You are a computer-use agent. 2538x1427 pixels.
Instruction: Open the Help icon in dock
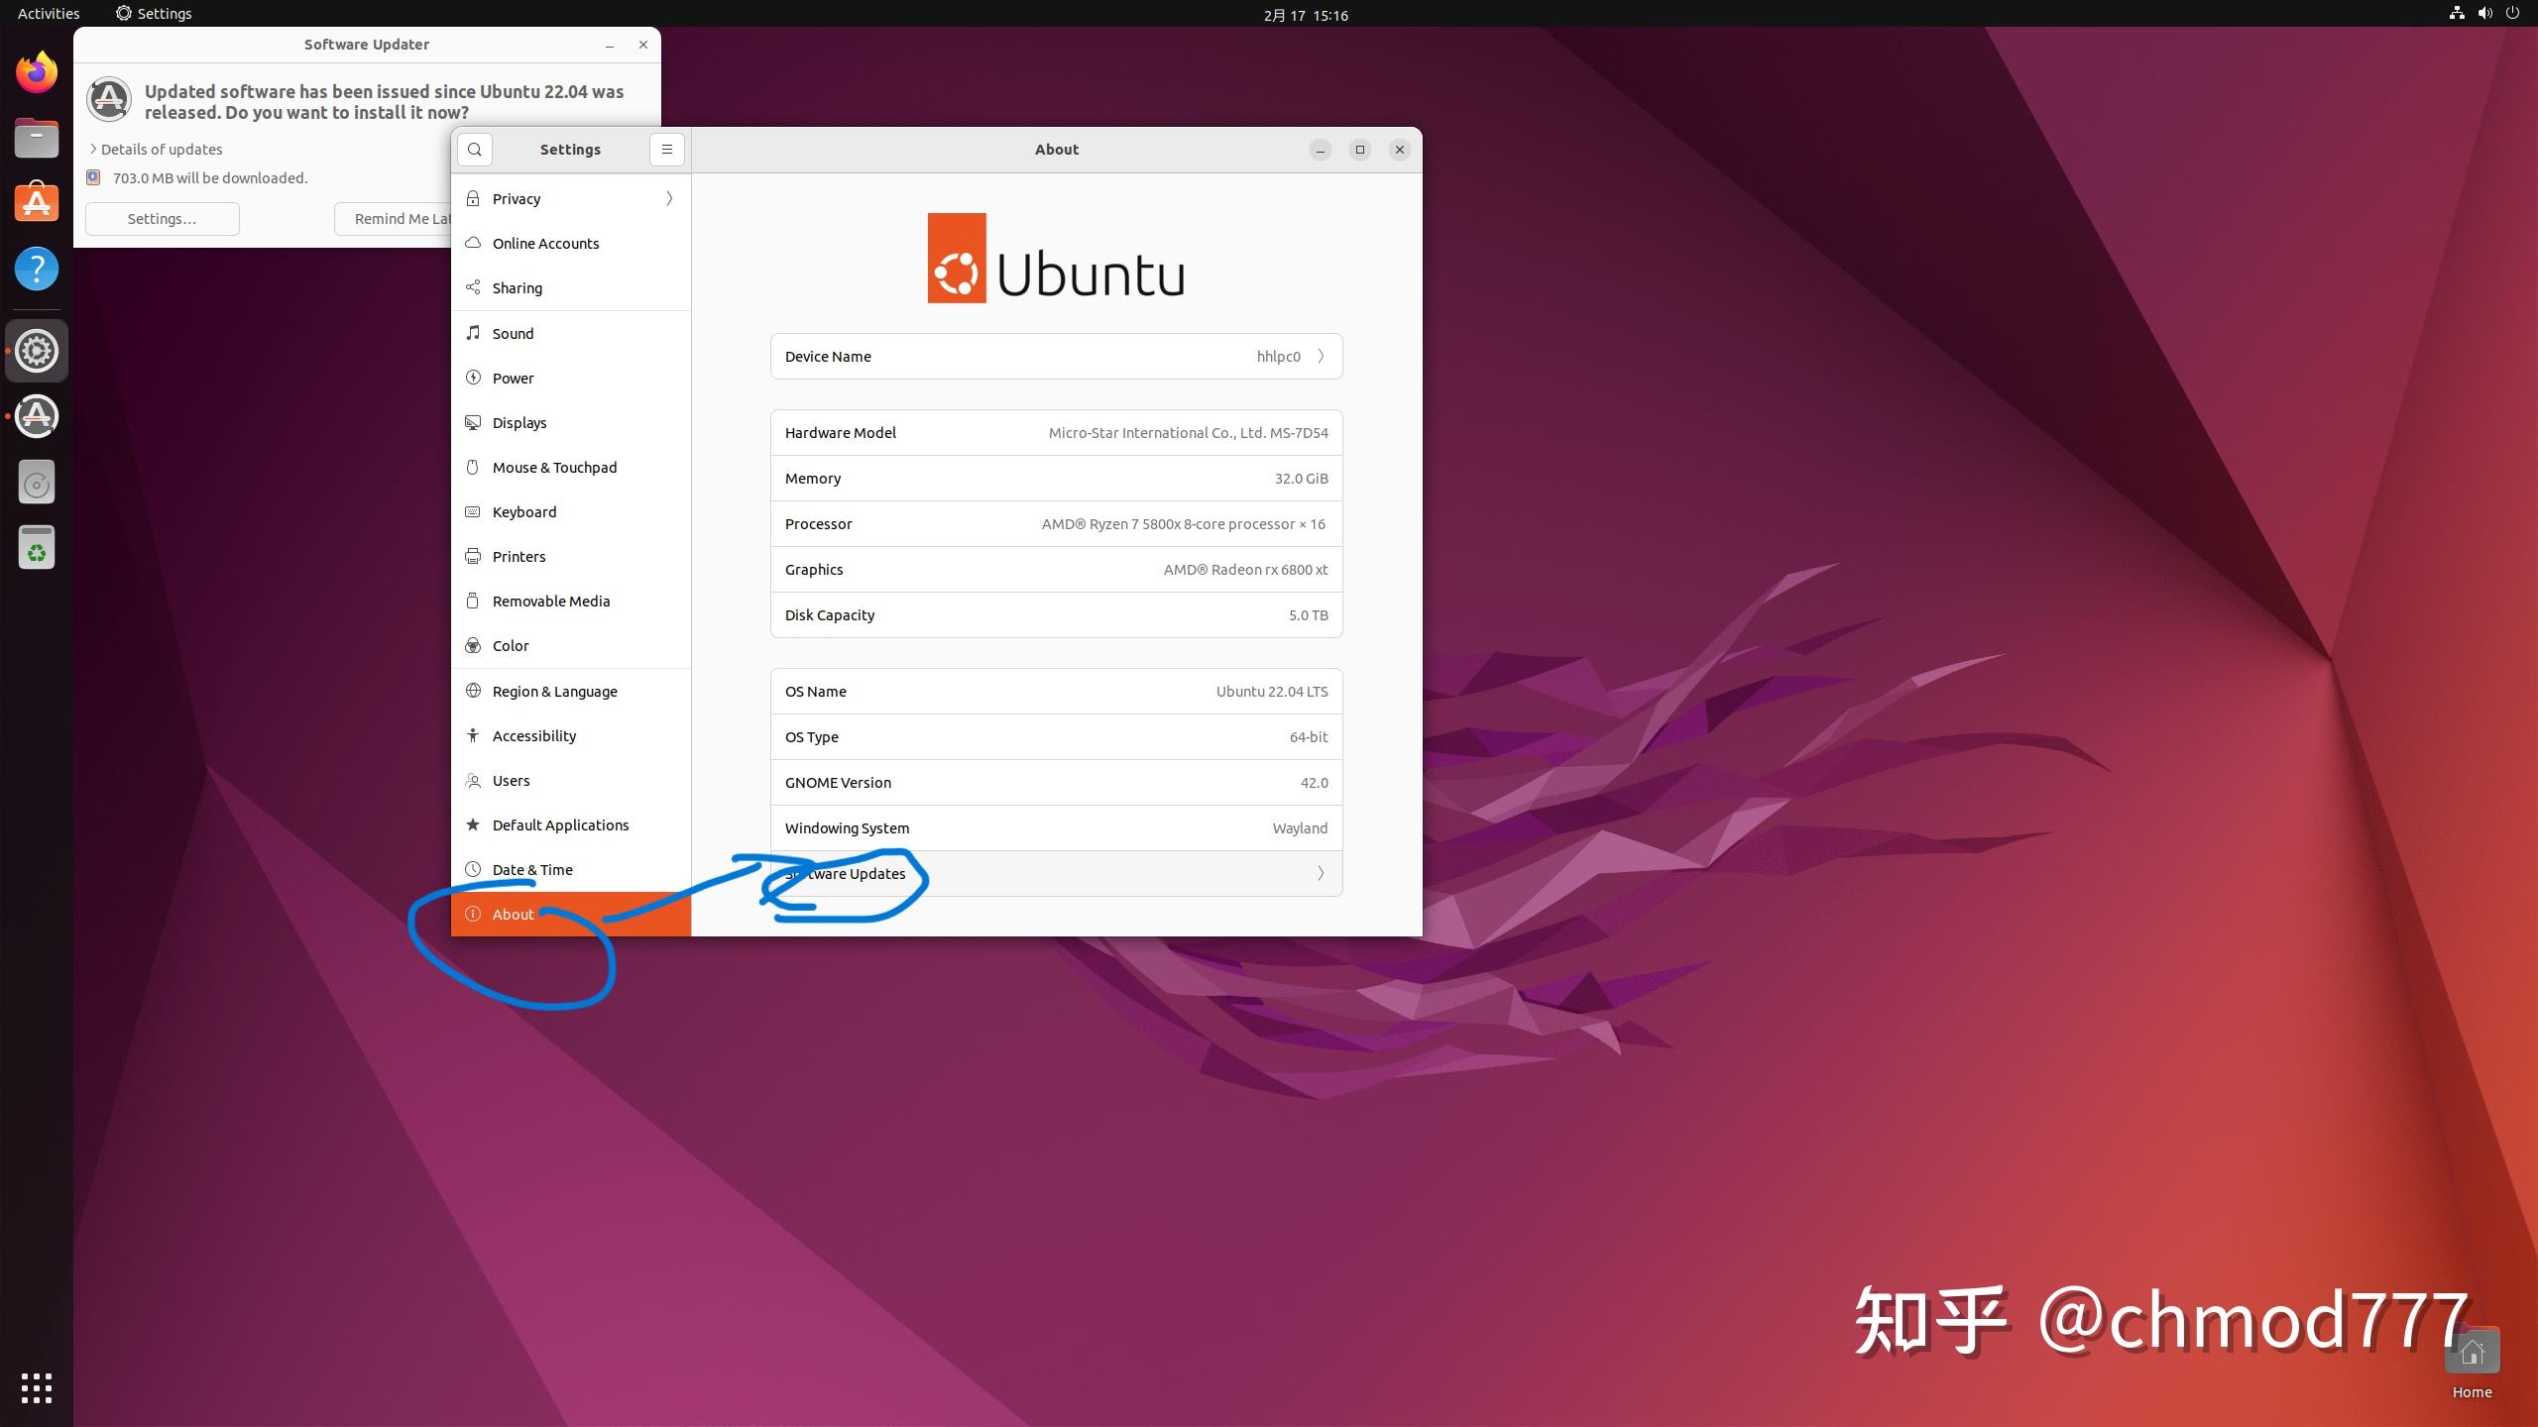37,269
